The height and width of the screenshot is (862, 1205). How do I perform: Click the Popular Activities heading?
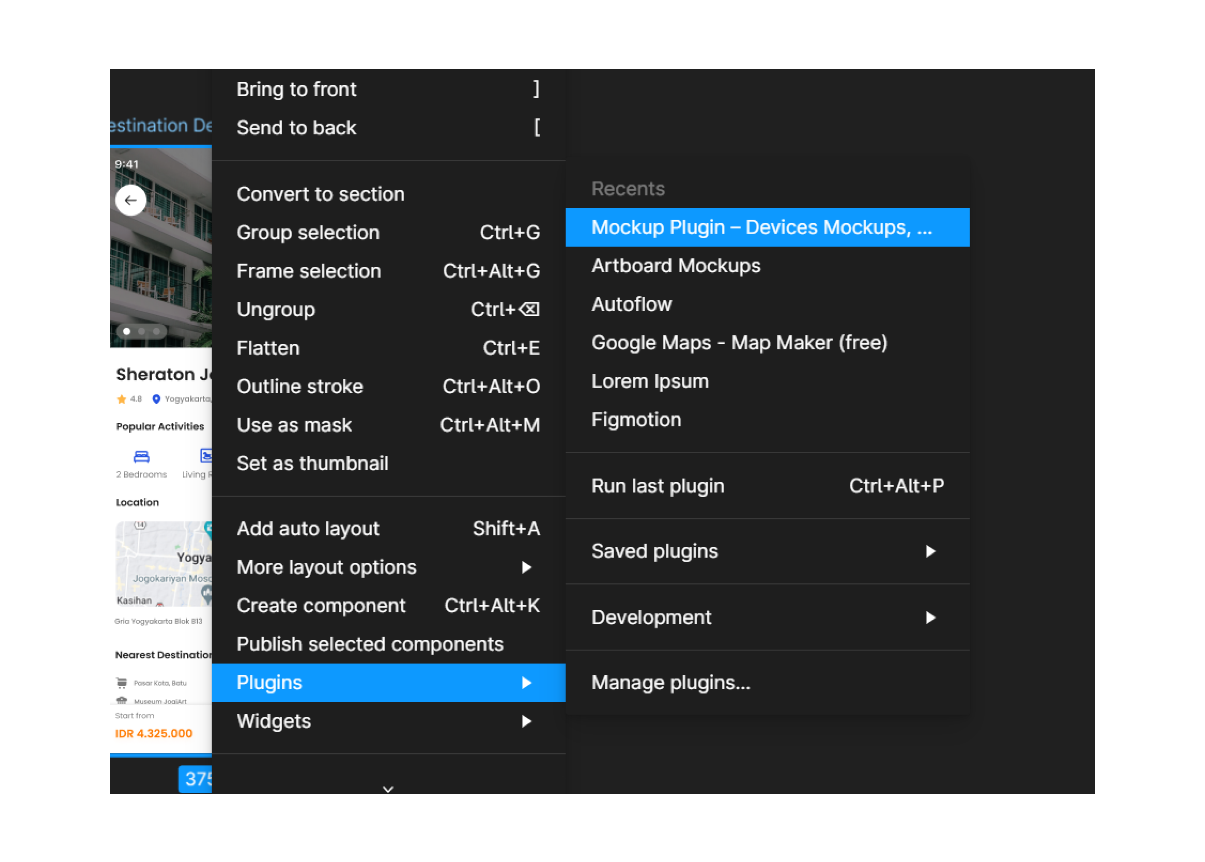160,426
